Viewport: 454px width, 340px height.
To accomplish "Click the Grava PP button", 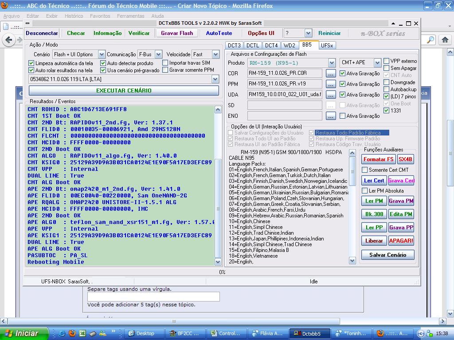I will [401, 228].
